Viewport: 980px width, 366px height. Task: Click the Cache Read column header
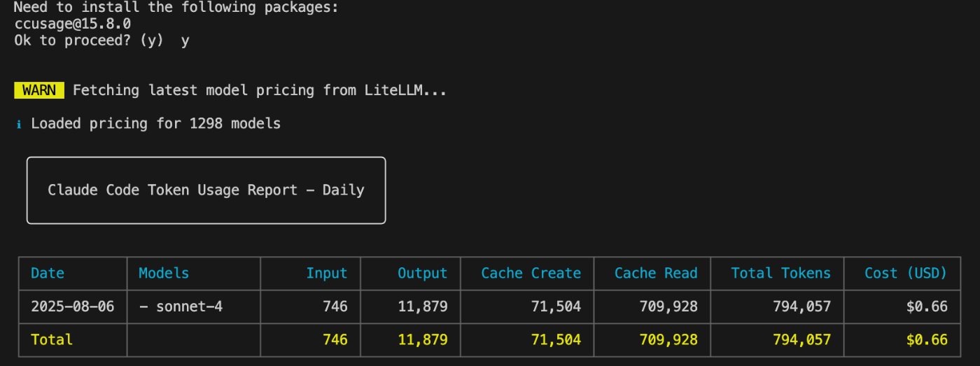pos(656,273)
